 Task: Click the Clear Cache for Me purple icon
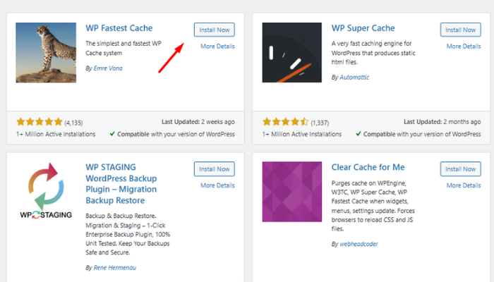[x=292, y=192]
